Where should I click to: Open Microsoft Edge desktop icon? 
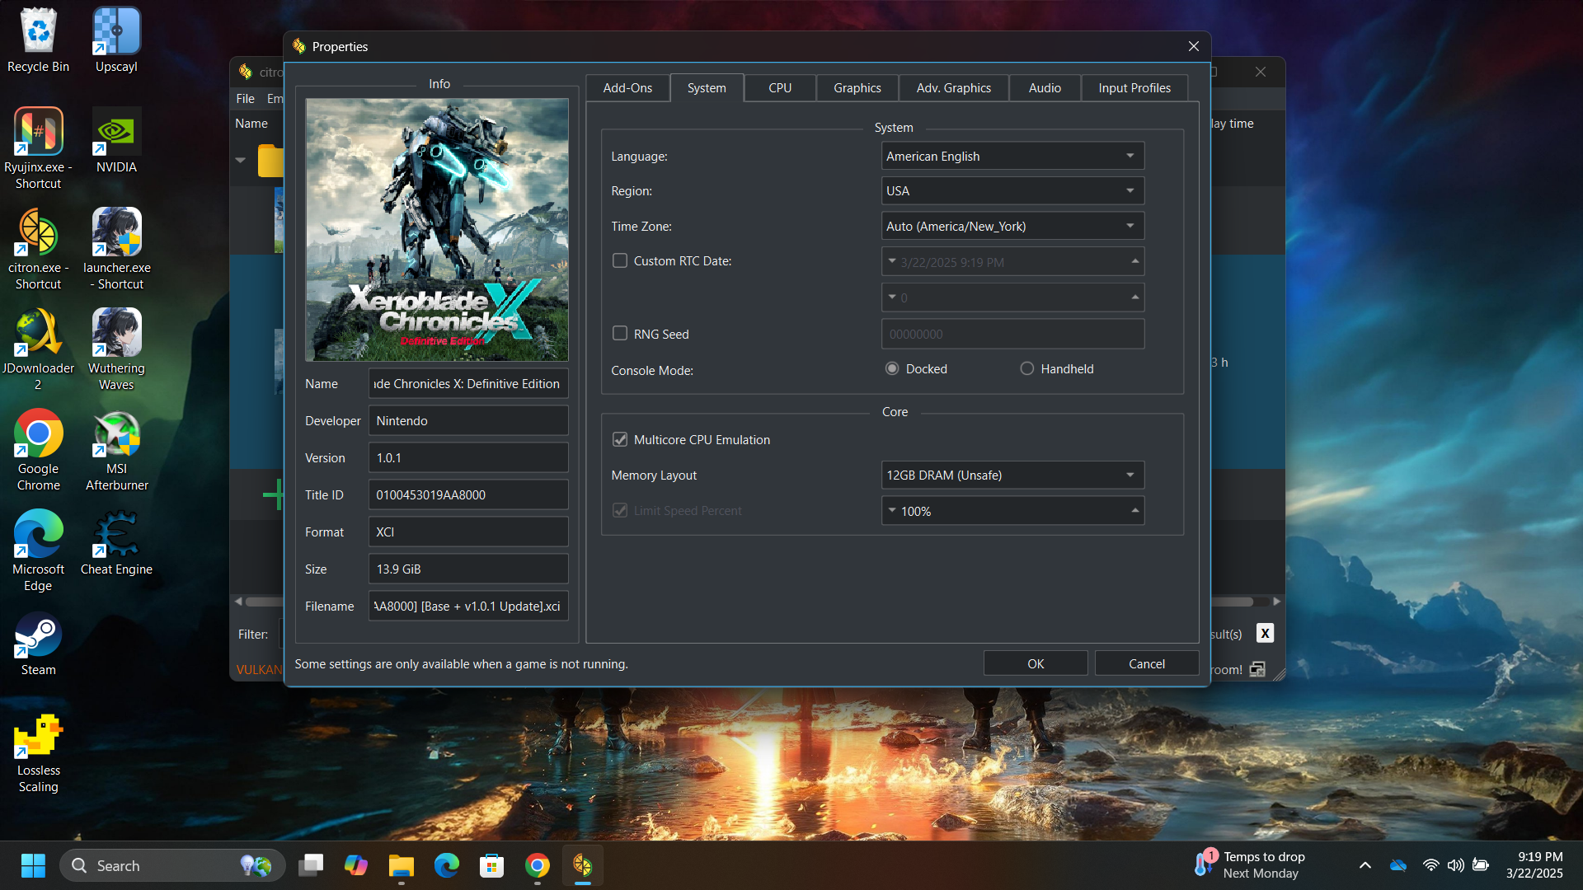(38, 550)
